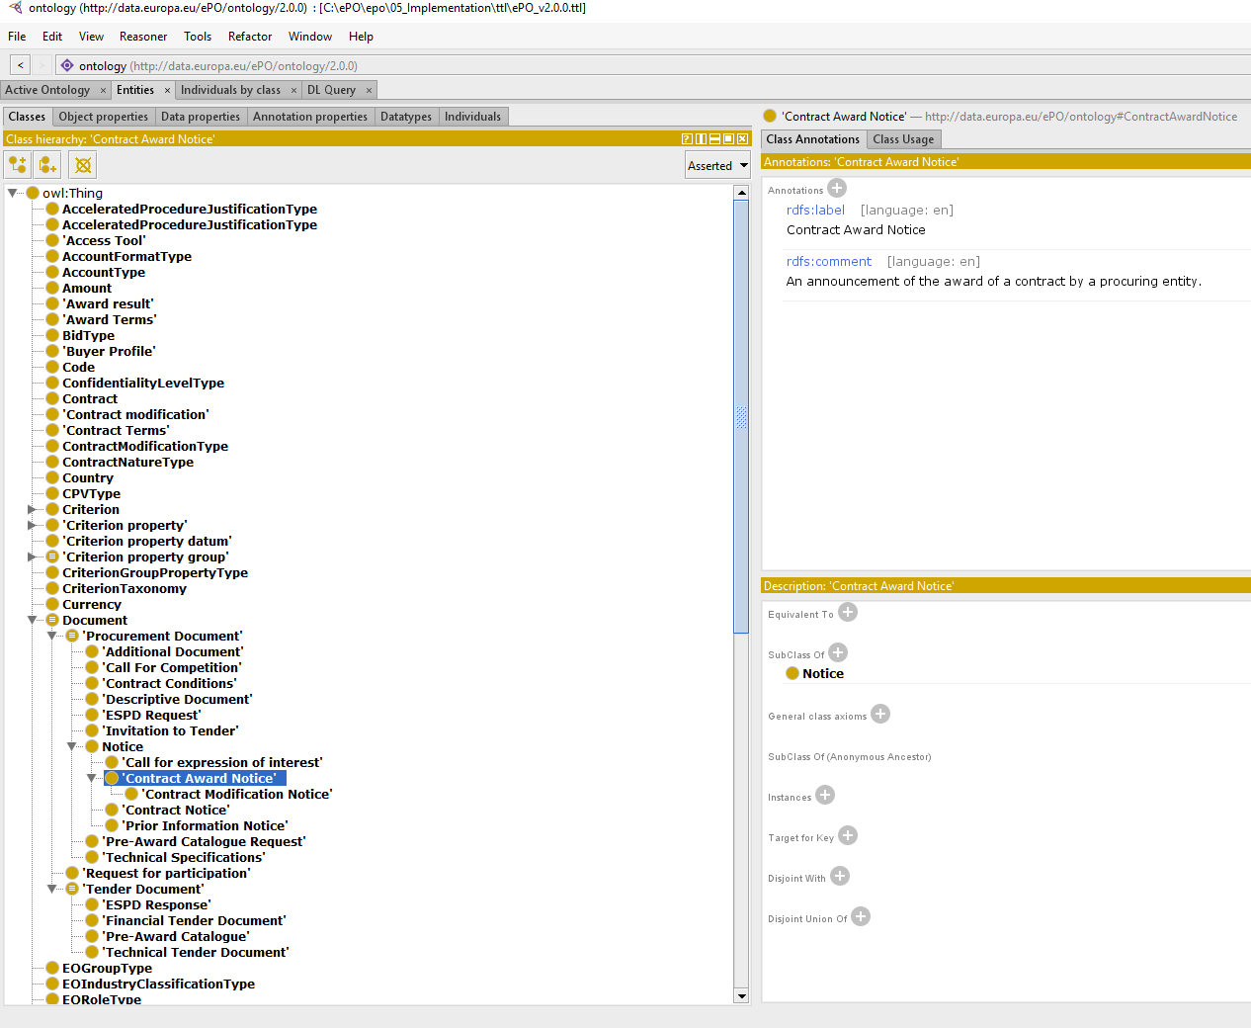Image resolution: width=1251 pixels, height=1028 pixels.
Task: Close the Active Ontology tab
Action: click(103, 90)
